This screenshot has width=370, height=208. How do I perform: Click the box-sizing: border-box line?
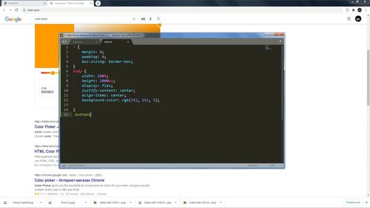tap(108, 61)
